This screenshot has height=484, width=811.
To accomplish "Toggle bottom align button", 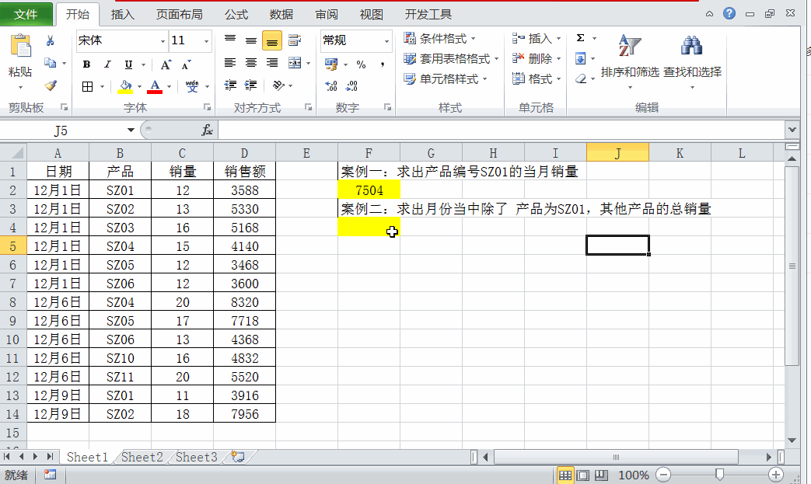I will click(x=272, y=40).
